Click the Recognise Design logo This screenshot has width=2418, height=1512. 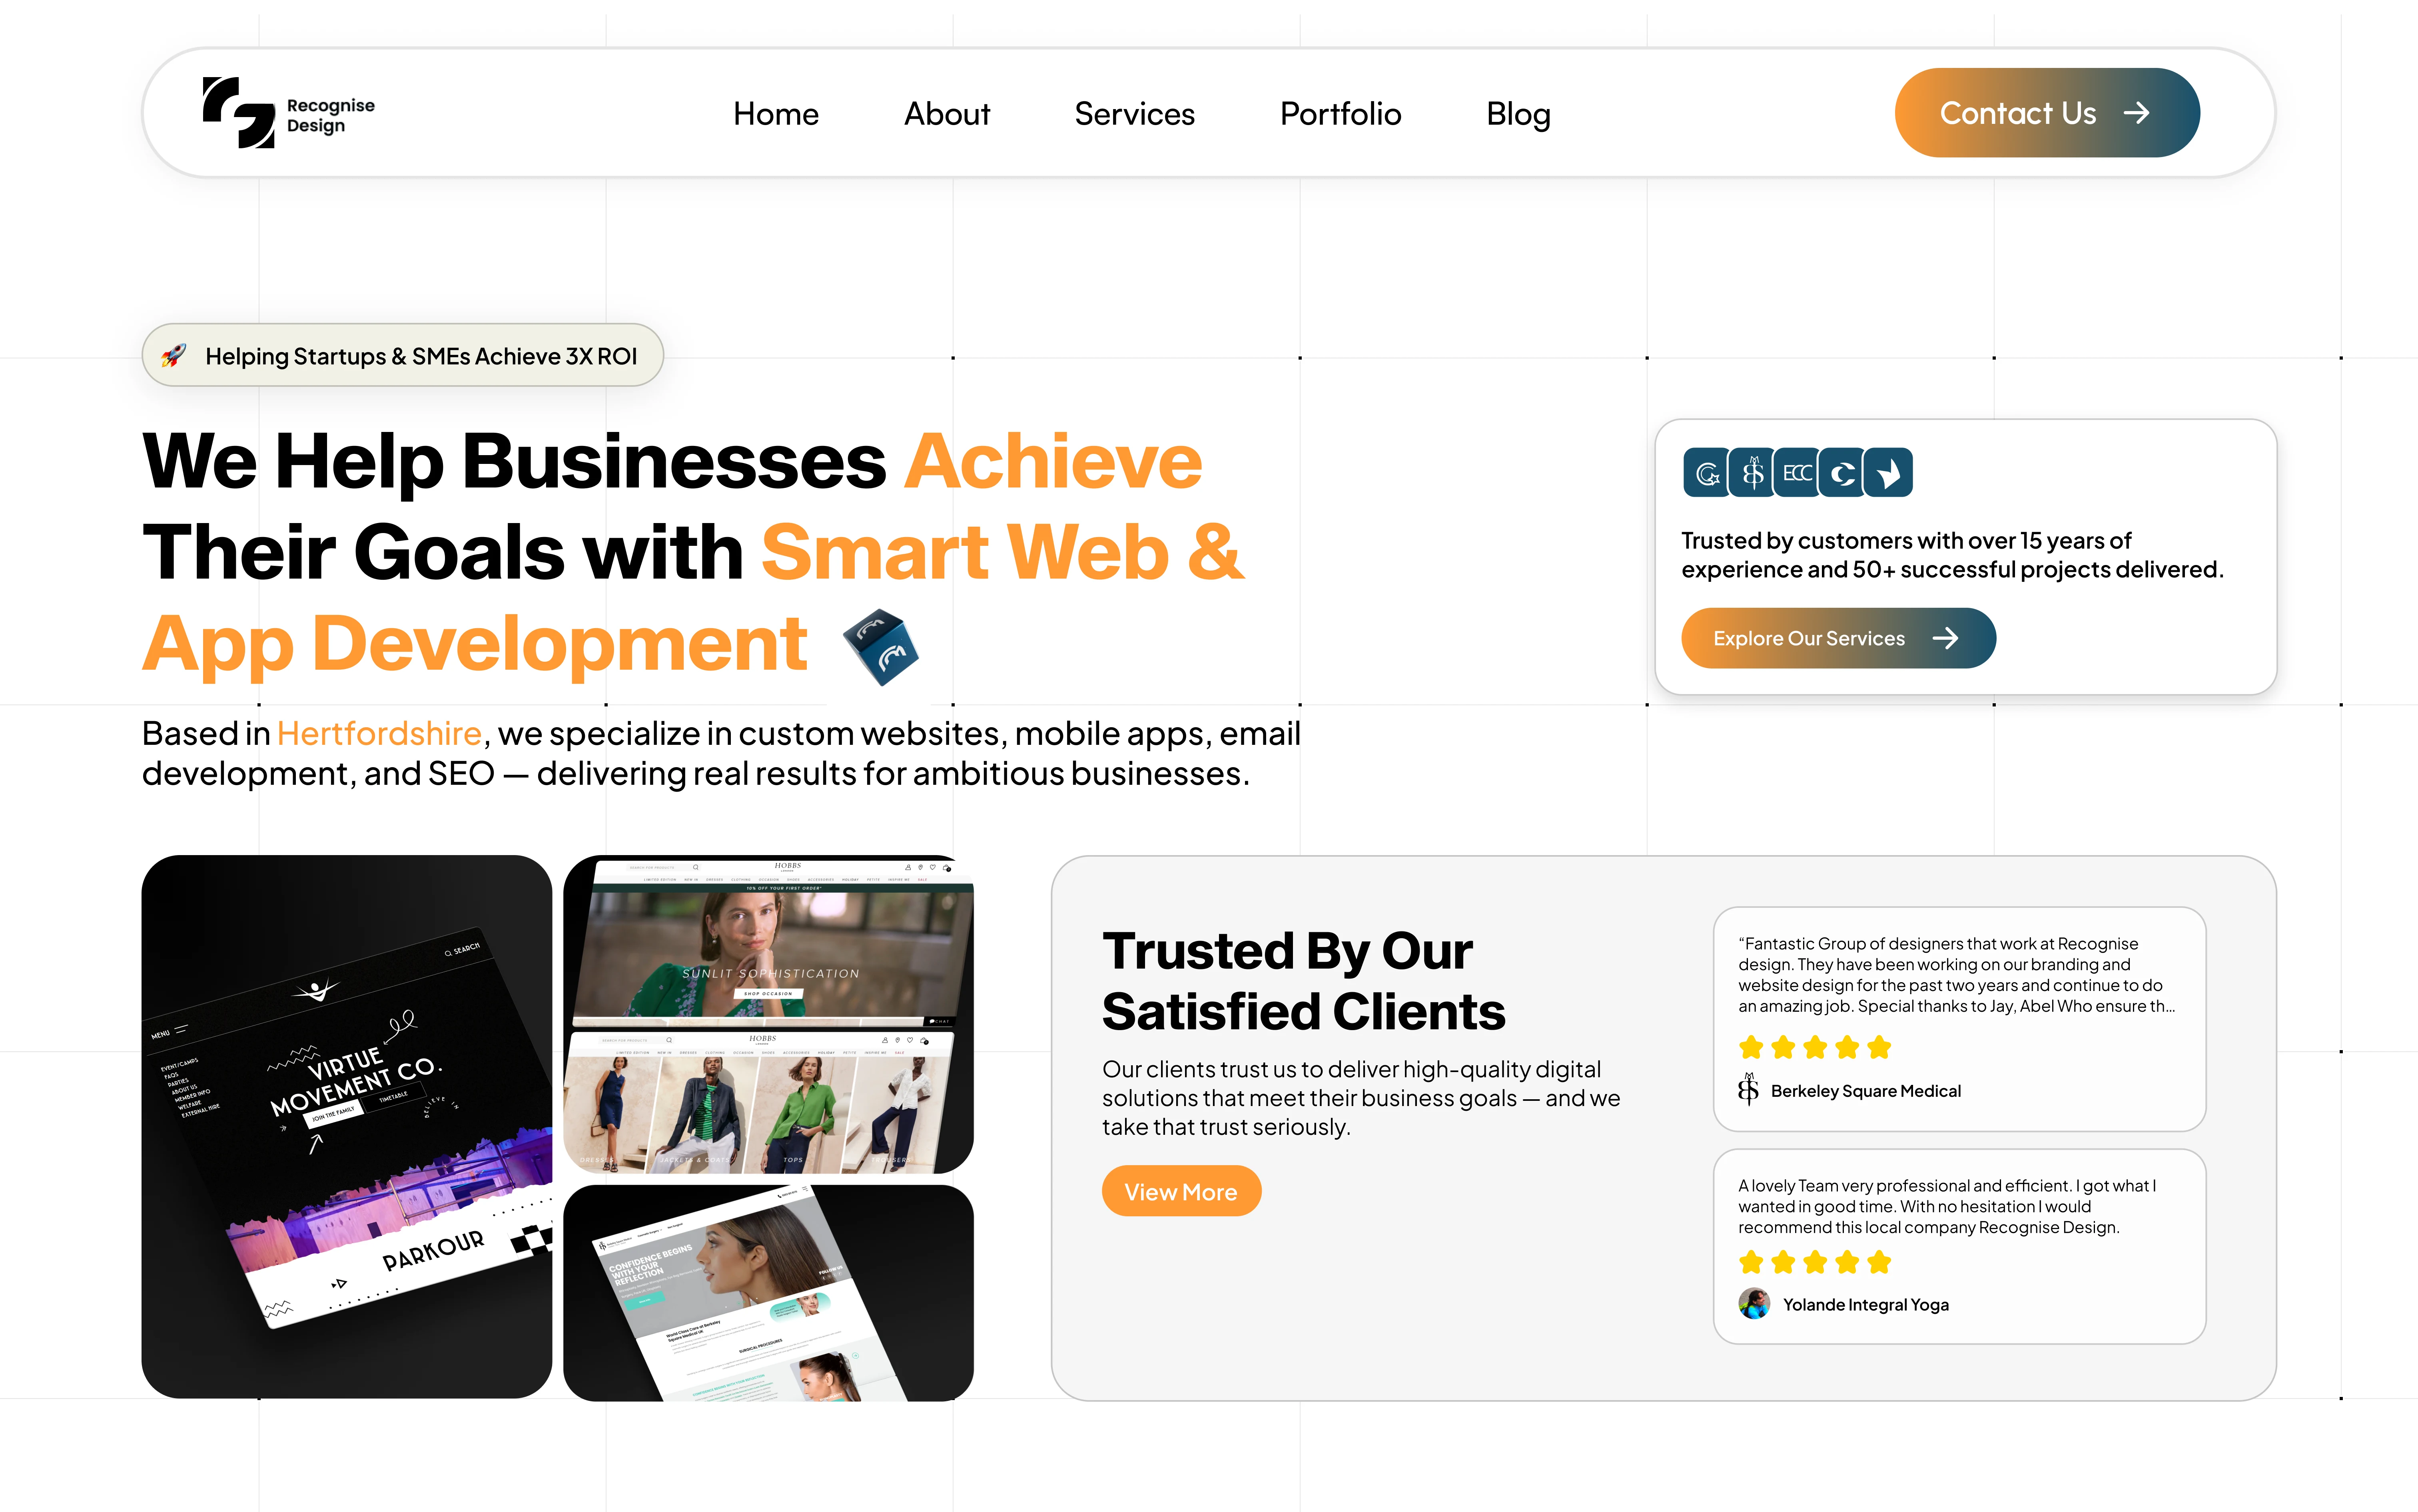tap(288, 113)
